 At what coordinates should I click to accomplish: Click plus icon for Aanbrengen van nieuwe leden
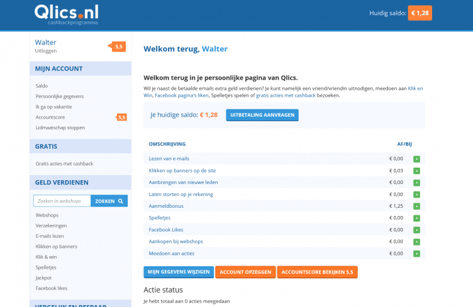pyautogui.click(x=416, y=183)
